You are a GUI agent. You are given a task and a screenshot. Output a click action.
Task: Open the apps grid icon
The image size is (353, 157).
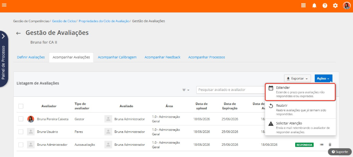coord(304,6)
